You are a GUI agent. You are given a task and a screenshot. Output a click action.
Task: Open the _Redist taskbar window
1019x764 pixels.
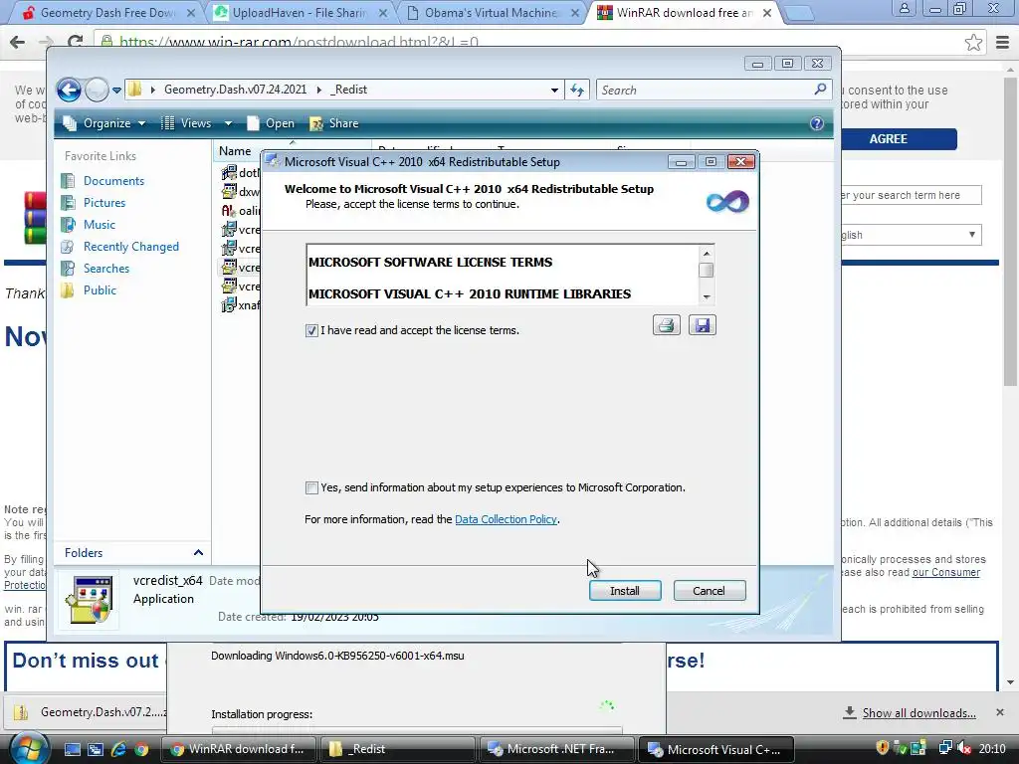tap(398, 749)
